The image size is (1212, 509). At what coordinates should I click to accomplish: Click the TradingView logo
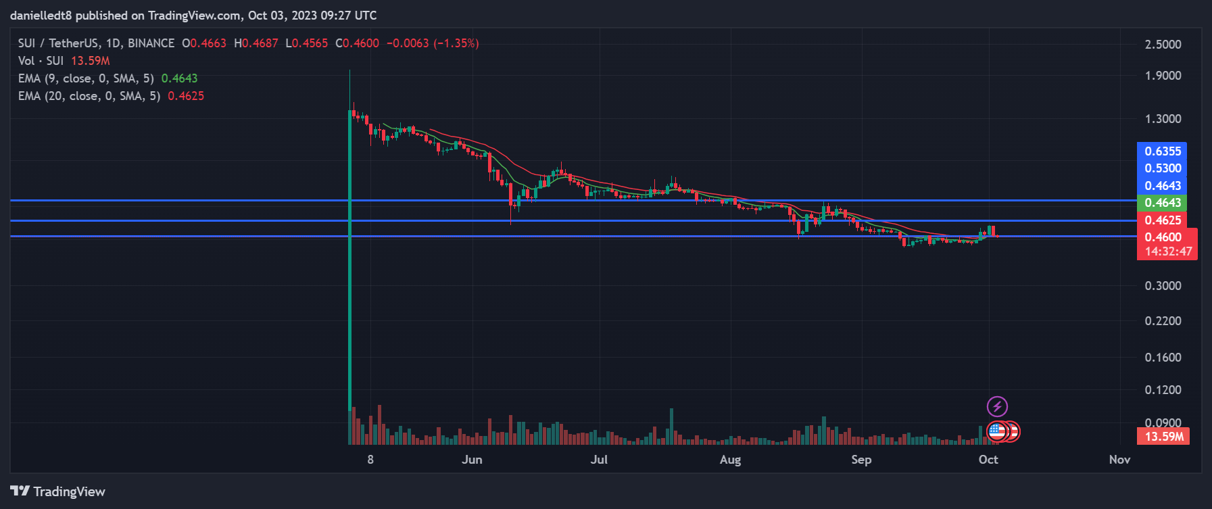click(x=58, y=491)
